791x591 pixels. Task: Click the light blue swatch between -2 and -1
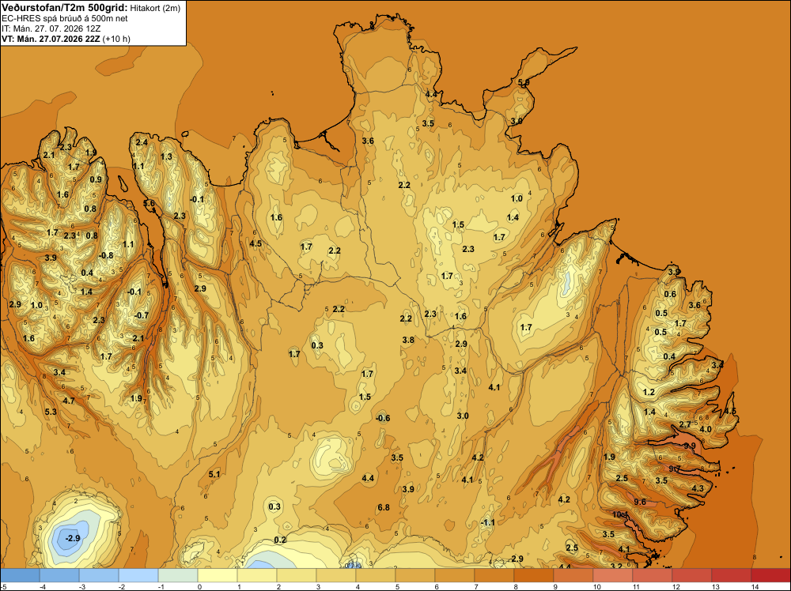pos(138,575)
